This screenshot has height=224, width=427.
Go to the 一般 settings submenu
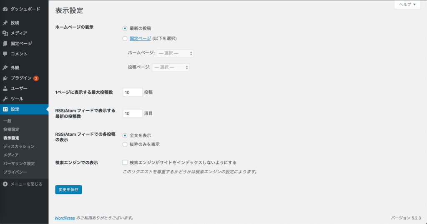point(8,121)
